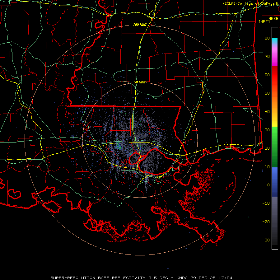Viewport: 280px width, 280px height.
Task: Click the 40 value on dBZ scale
Action: [267, 112]
